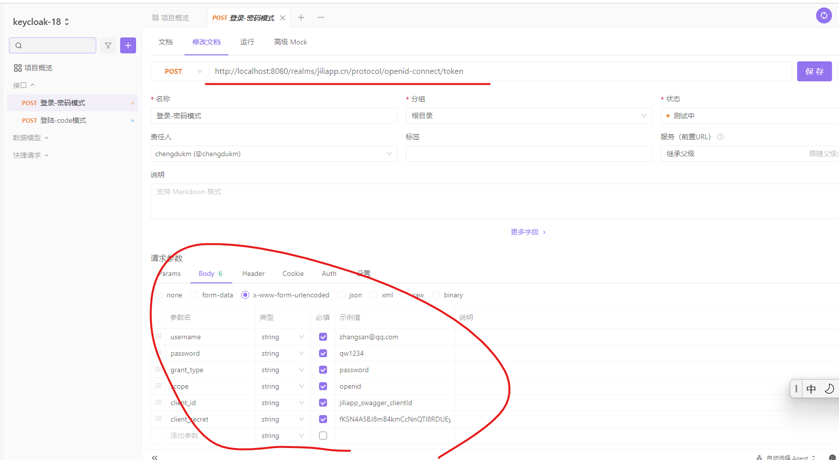Toggle required checkbox for client_id

click(x=323, y=403)
